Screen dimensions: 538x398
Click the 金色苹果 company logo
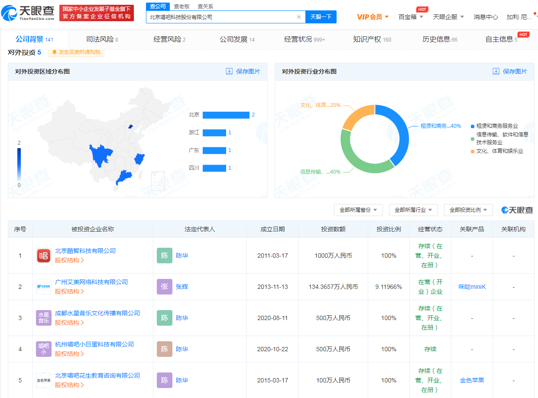pyautogui.click(x=44, y=380)
